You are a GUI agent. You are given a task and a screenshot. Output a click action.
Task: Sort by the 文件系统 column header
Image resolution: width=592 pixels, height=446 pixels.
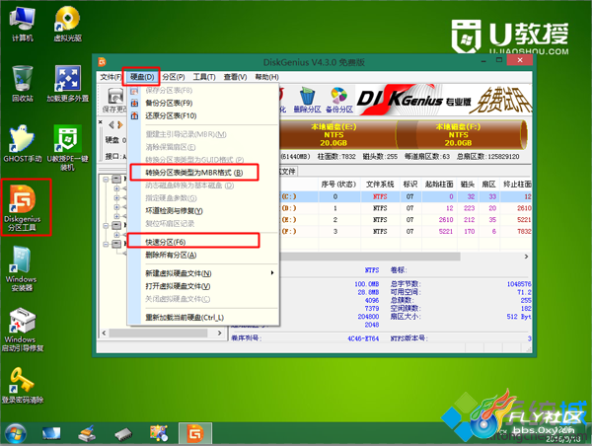pos(380,184)
